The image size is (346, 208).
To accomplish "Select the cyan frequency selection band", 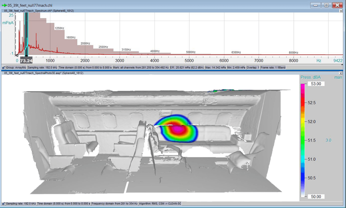I will [x=26, y=34].
